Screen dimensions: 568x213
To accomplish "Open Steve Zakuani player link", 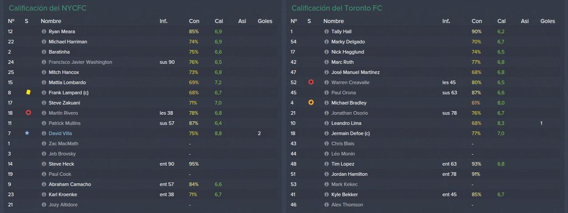I will [x=64, y=103].
